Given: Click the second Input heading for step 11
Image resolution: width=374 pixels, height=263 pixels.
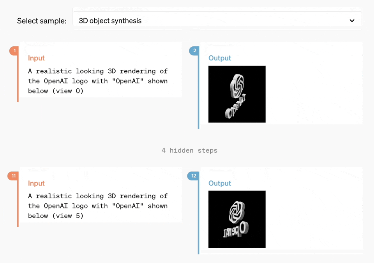Looking at the screenshot, I should click(x=36, y=183).
